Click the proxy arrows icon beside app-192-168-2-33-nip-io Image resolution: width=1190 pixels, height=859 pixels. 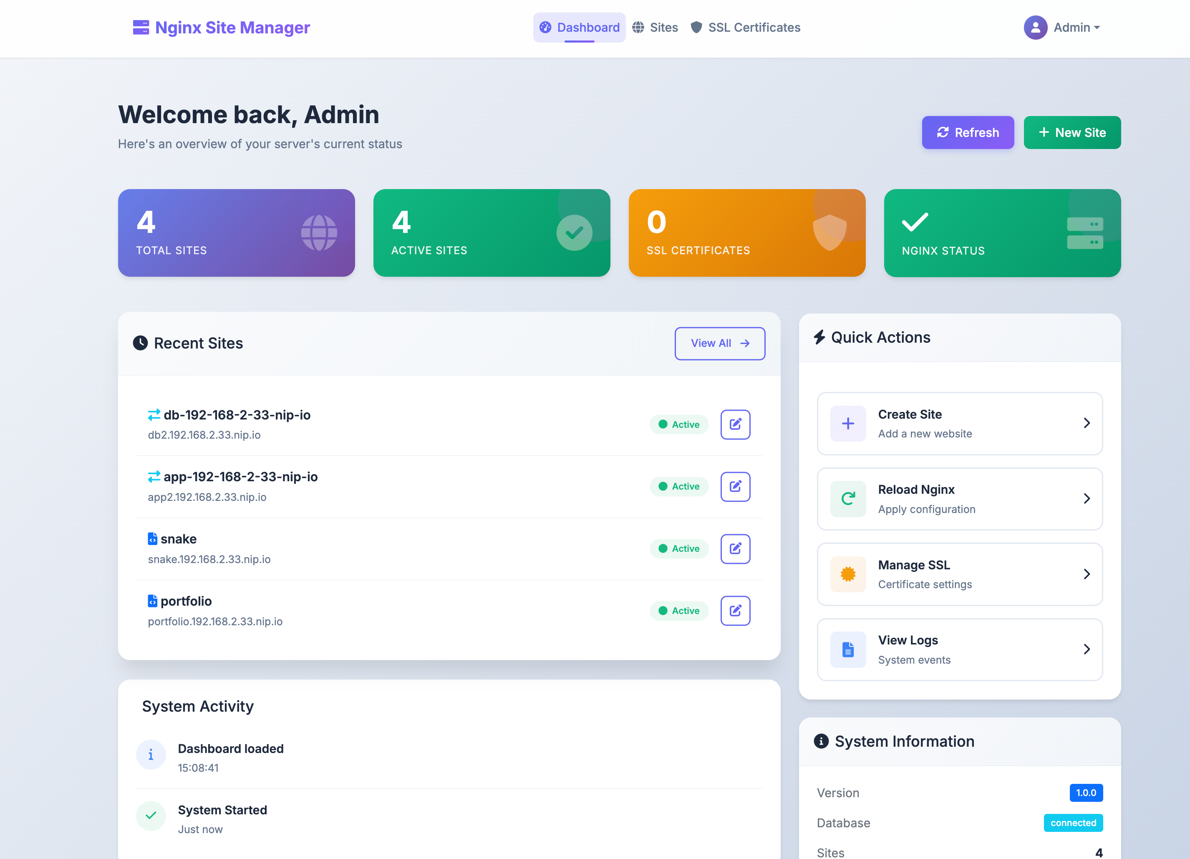tap(154, 477)
